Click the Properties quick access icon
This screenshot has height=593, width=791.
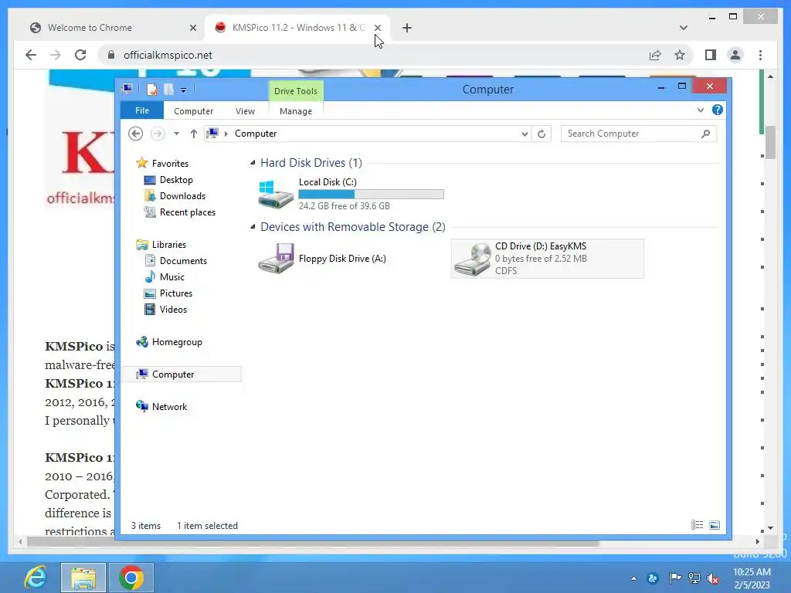pos(152,90)
